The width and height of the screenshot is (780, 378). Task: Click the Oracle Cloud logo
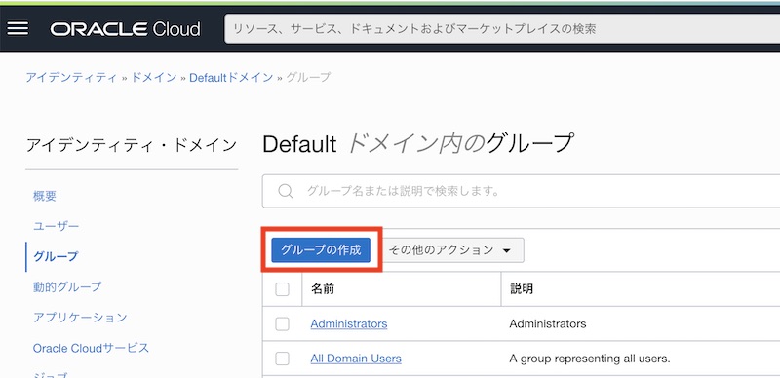pos(125,29)
